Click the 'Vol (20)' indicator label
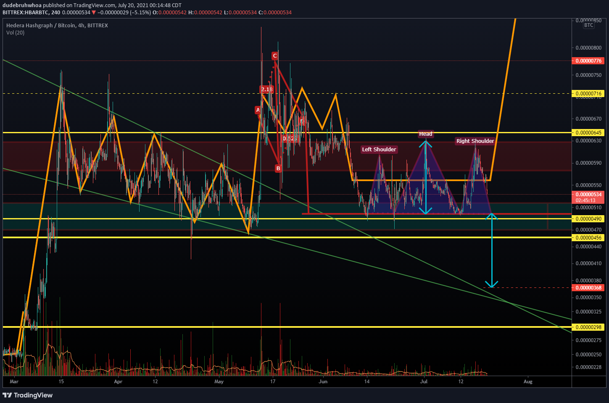This screenshot has height=403, width=609. point(15,33)
